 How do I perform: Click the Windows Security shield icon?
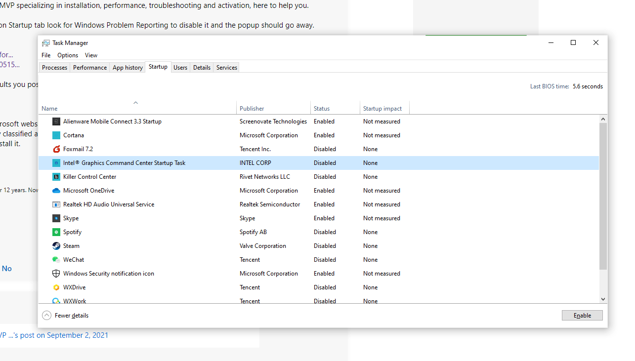click(56, 274)
